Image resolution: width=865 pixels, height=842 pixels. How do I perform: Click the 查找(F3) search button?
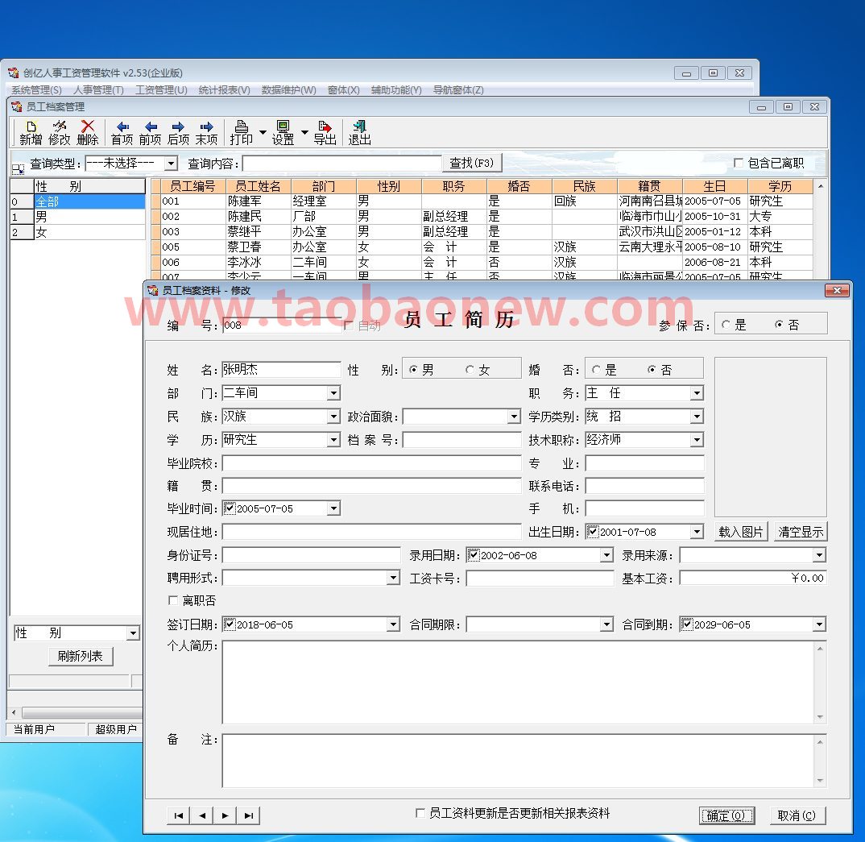(472, 164)
